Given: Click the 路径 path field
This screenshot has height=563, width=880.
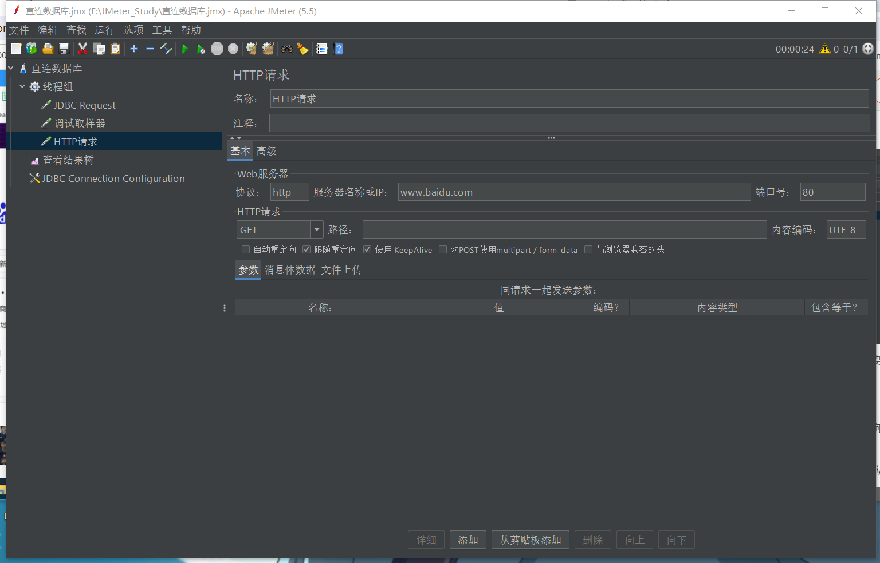Looking at the screenshot, I should click(x=565, y=229).
